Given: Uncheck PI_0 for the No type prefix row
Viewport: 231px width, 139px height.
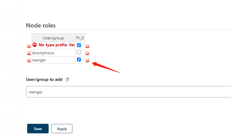Looking at the screenshot, I should click(79, 45).
